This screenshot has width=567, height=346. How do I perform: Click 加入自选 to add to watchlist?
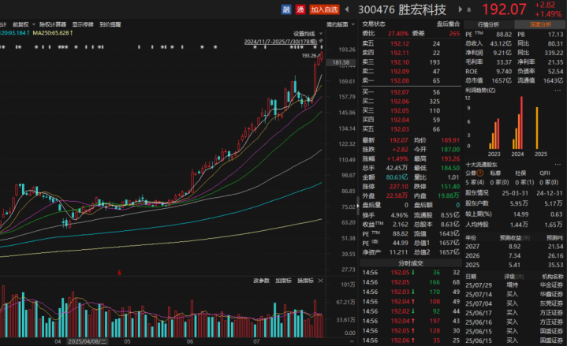tap(324, 9)
